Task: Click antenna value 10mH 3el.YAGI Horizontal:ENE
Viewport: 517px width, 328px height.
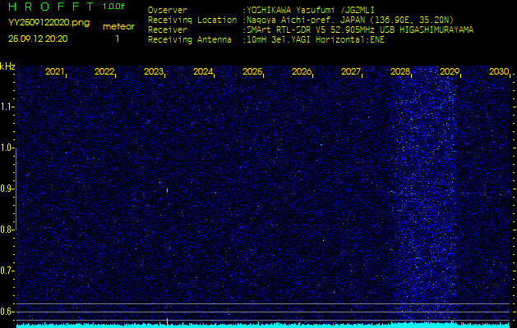Action: pos(316,40)
